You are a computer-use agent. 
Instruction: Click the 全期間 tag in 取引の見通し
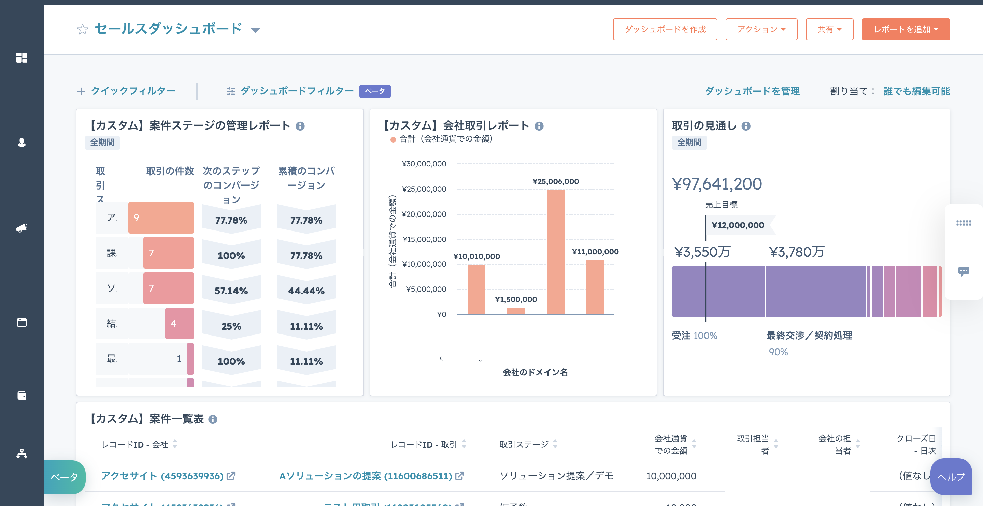tap(689, 143)
